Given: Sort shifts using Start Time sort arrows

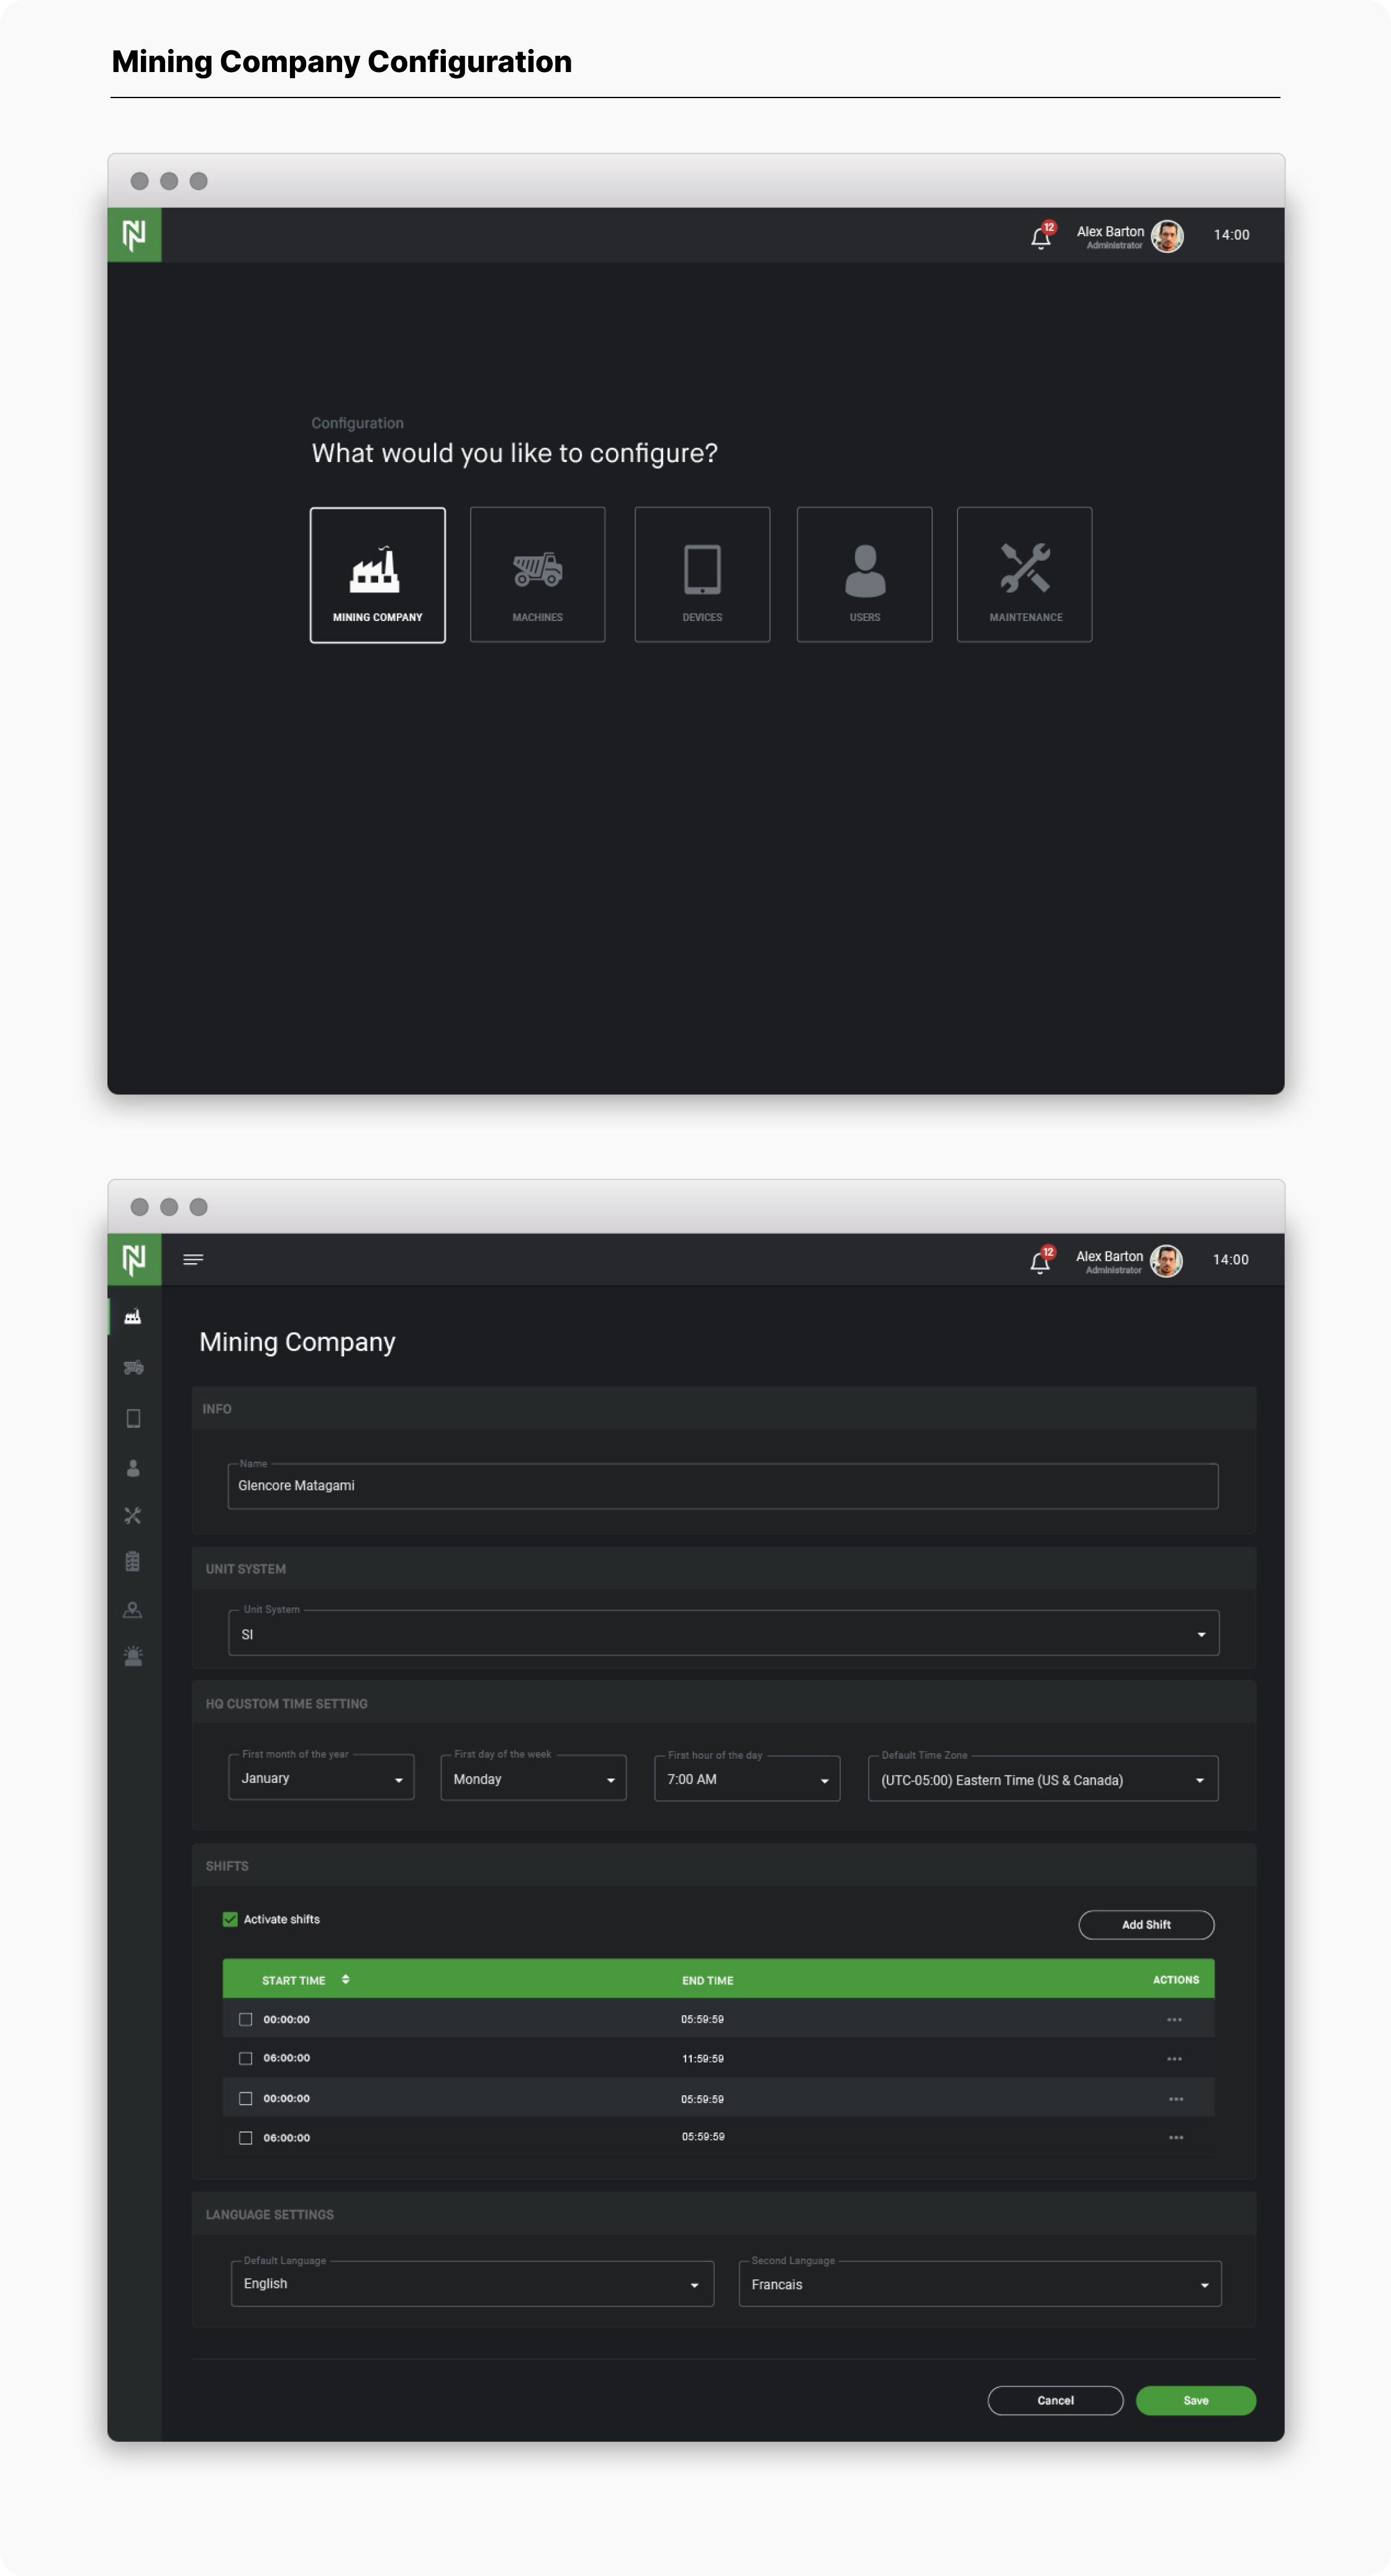Looking at the screenshot, I should pos(346,1979).
